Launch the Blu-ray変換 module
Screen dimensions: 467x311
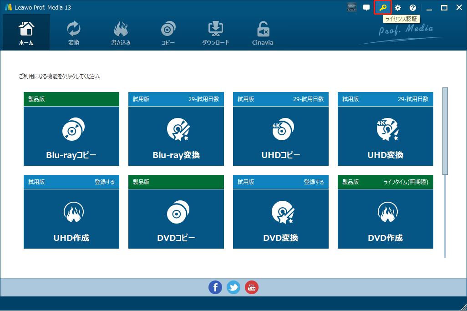176,136
